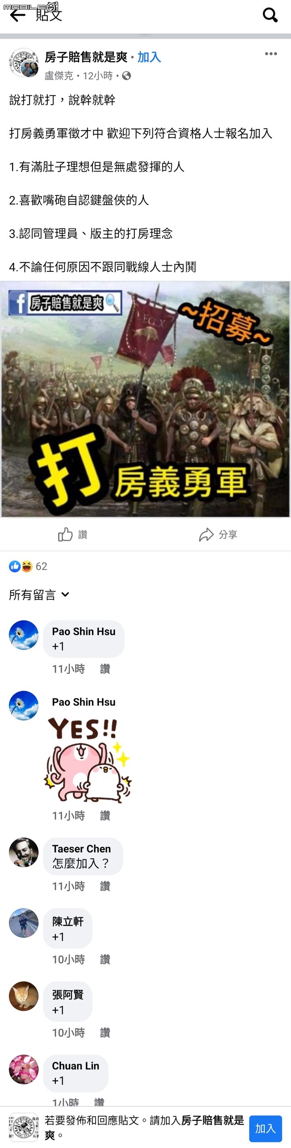Open poster name 盧傑克

click(x=59, y=76)
